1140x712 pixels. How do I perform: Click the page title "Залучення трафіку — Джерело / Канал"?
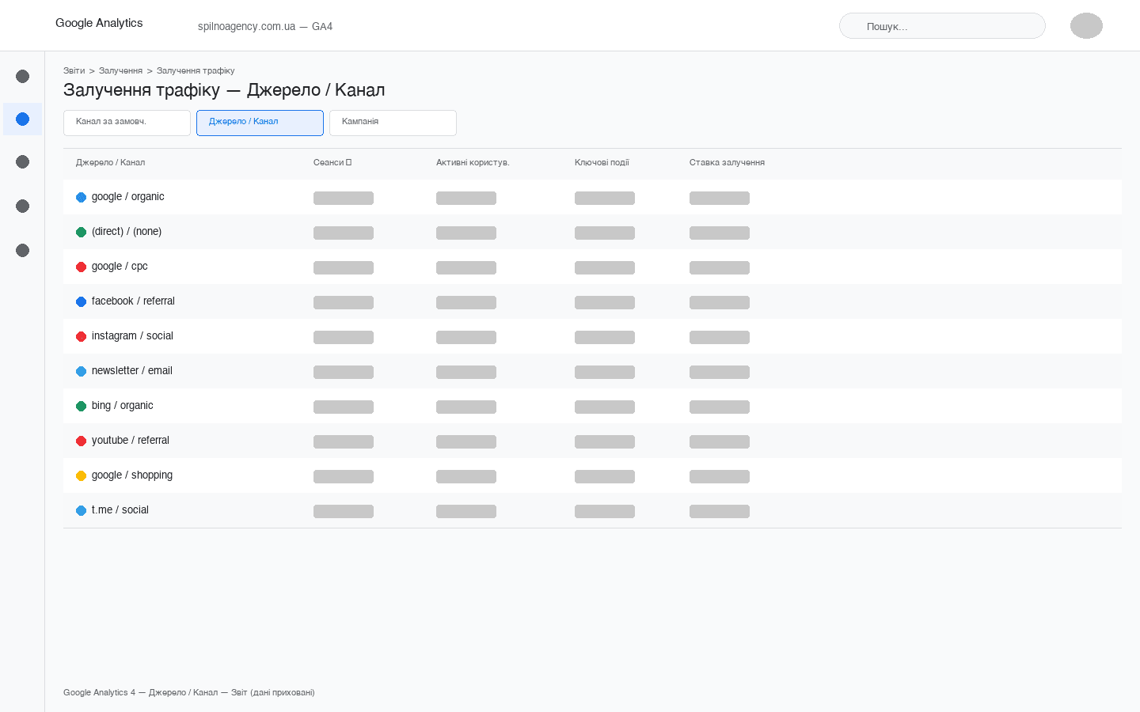(224, 90)
